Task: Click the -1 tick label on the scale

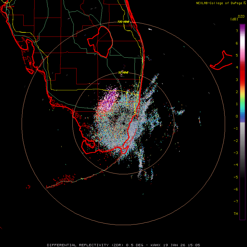Action: 236,128
